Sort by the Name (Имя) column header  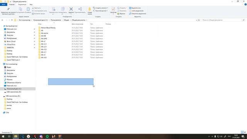(x=40, y=24)
